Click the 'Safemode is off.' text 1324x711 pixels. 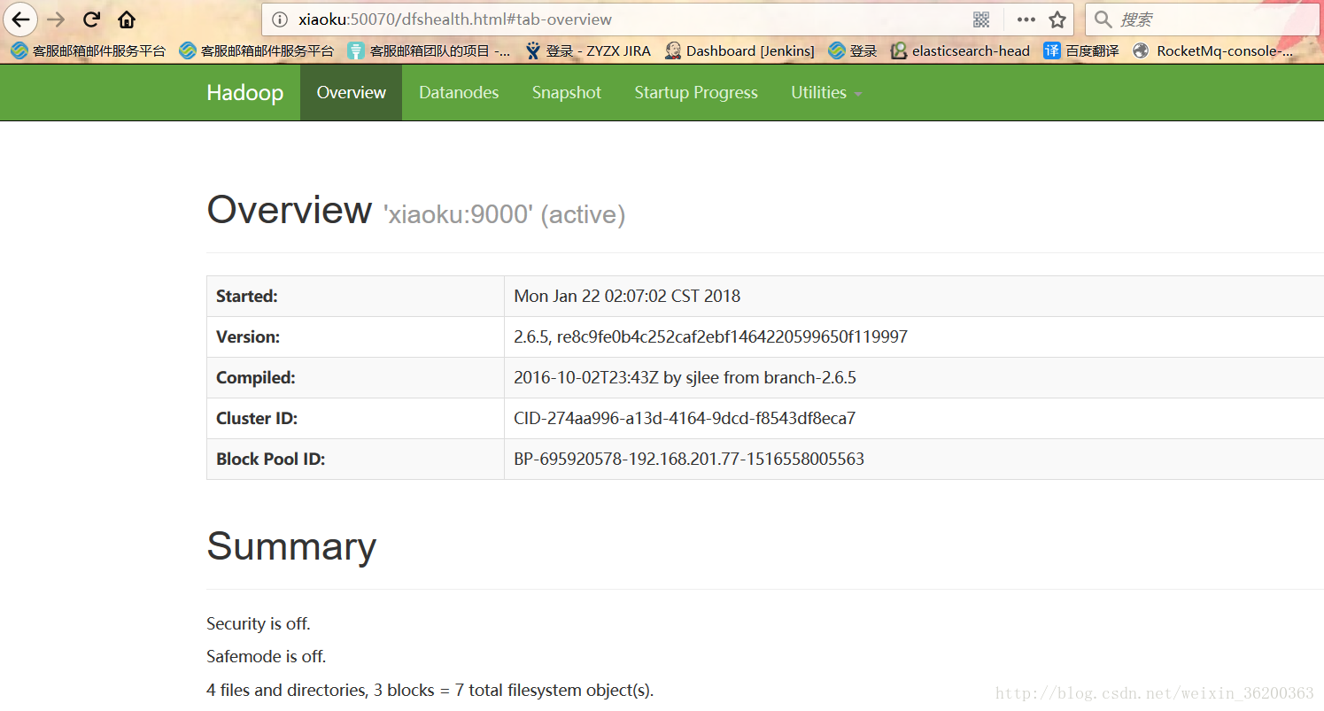(267, 656)
